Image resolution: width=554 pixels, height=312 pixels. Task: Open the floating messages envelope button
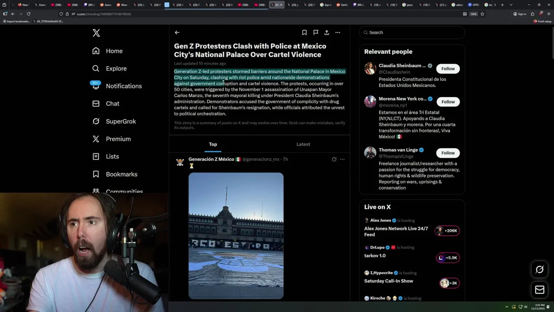click(540, 289)
